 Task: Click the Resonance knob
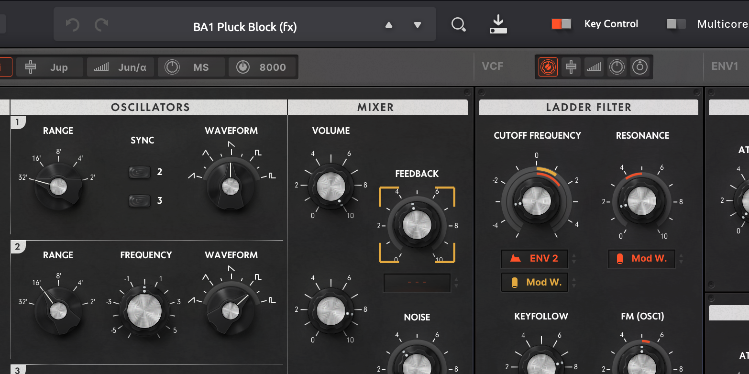coord(641,201)
